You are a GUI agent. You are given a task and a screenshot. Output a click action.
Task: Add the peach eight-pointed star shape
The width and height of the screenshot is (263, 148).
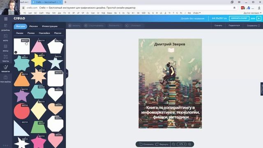[x=39, y=76]
